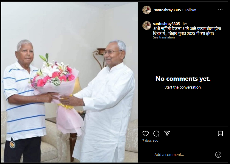Follow santoshray3305 account
The width and height of the screenshot is (230, 164).
click(190, 10)
